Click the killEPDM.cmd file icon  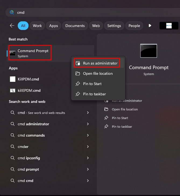pyautogui.click(x=13, y=90)
